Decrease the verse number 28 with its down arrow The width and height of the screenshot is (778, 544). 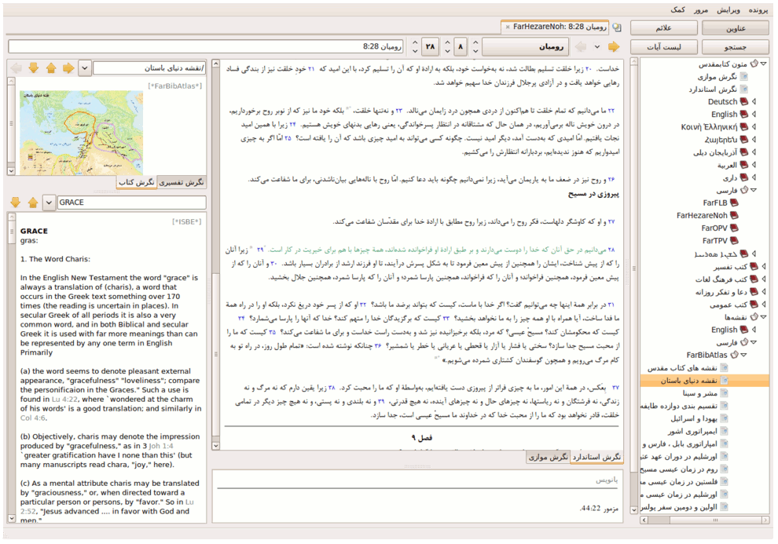pos(415,51)
